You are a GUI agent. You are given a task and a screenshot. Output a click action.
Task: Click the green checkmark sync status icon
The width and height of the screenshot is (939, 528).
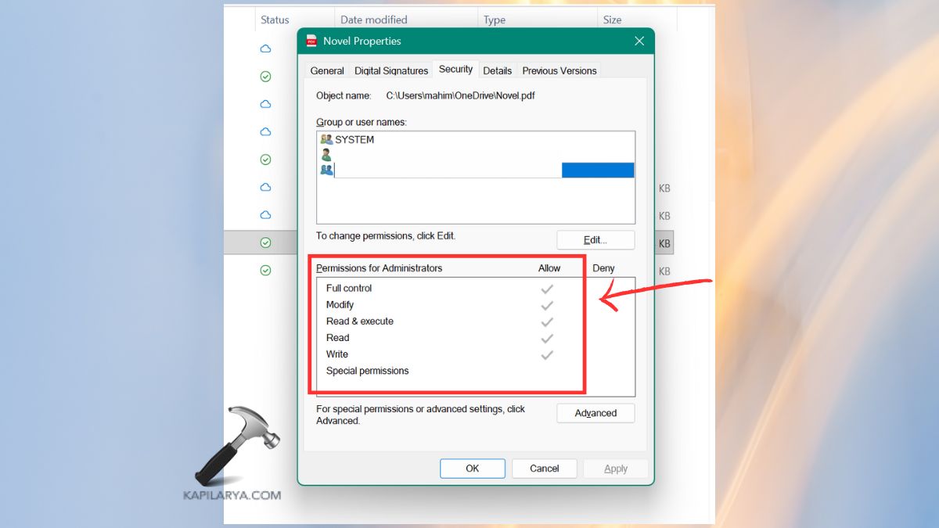(x=264, y=76)
